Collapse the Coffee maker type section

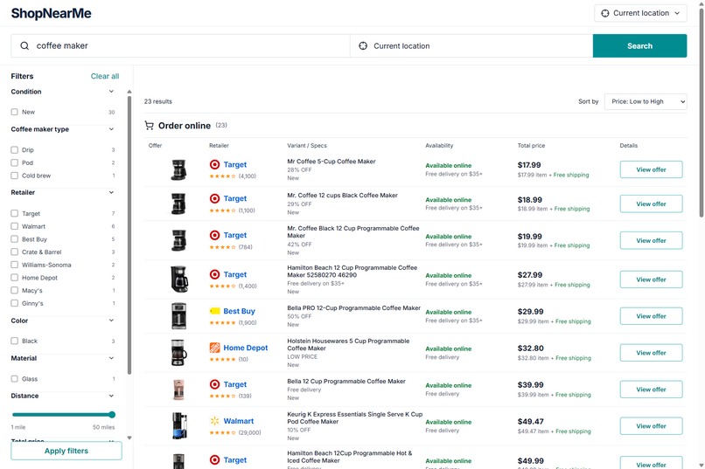(x=111, y=129)
